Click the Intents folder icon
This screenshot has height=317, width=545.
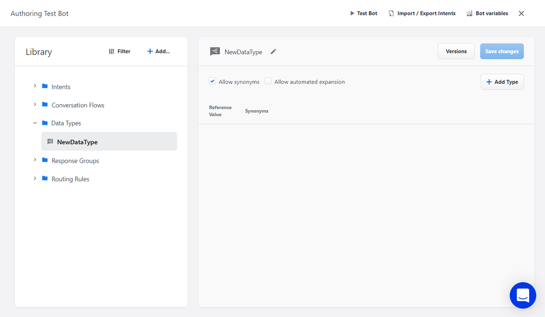(45, 86)
